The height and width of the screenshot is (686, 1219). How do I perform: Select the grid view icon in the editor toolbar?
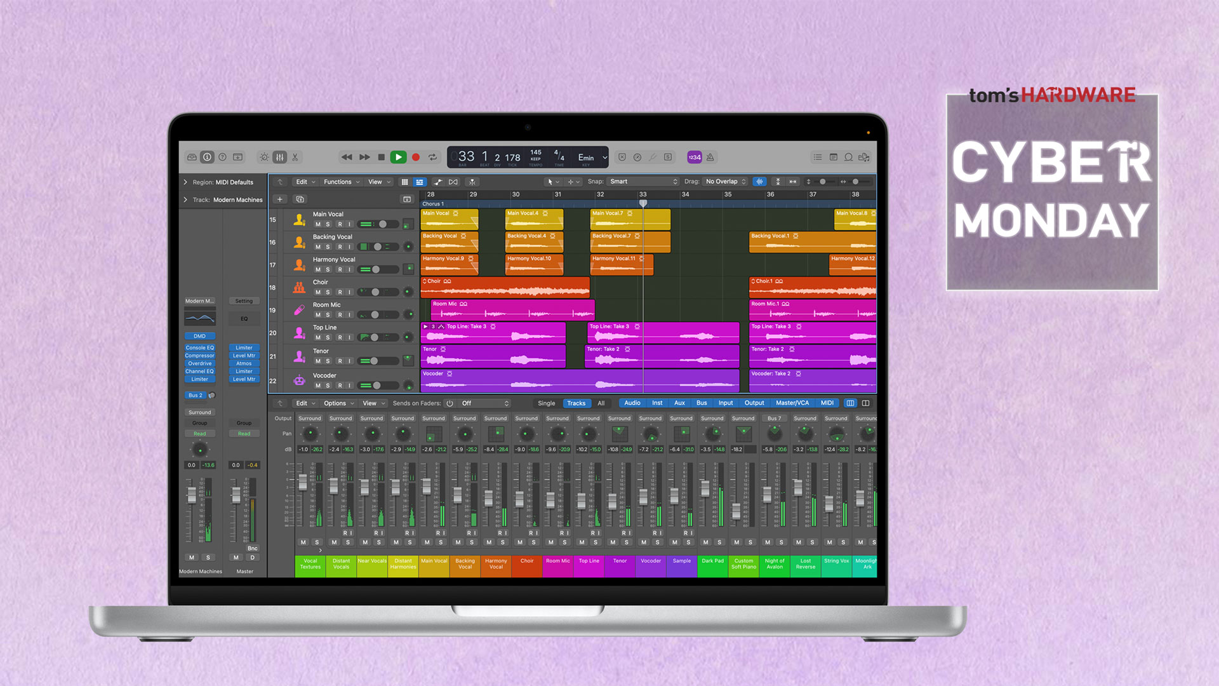(405, 182)
